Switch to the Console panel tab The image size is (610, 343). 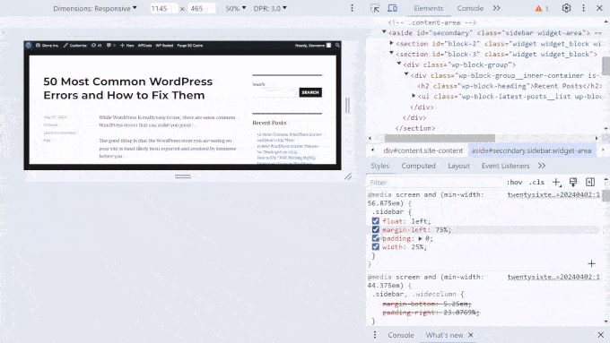[x=470, y=8]
